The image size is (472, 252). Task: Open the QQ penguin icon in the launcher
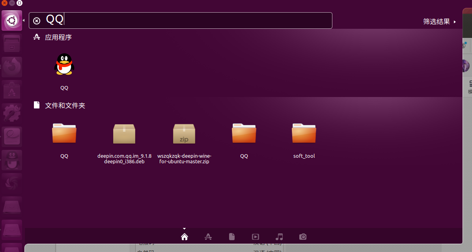pyautogui.click(x=12, y=160)
